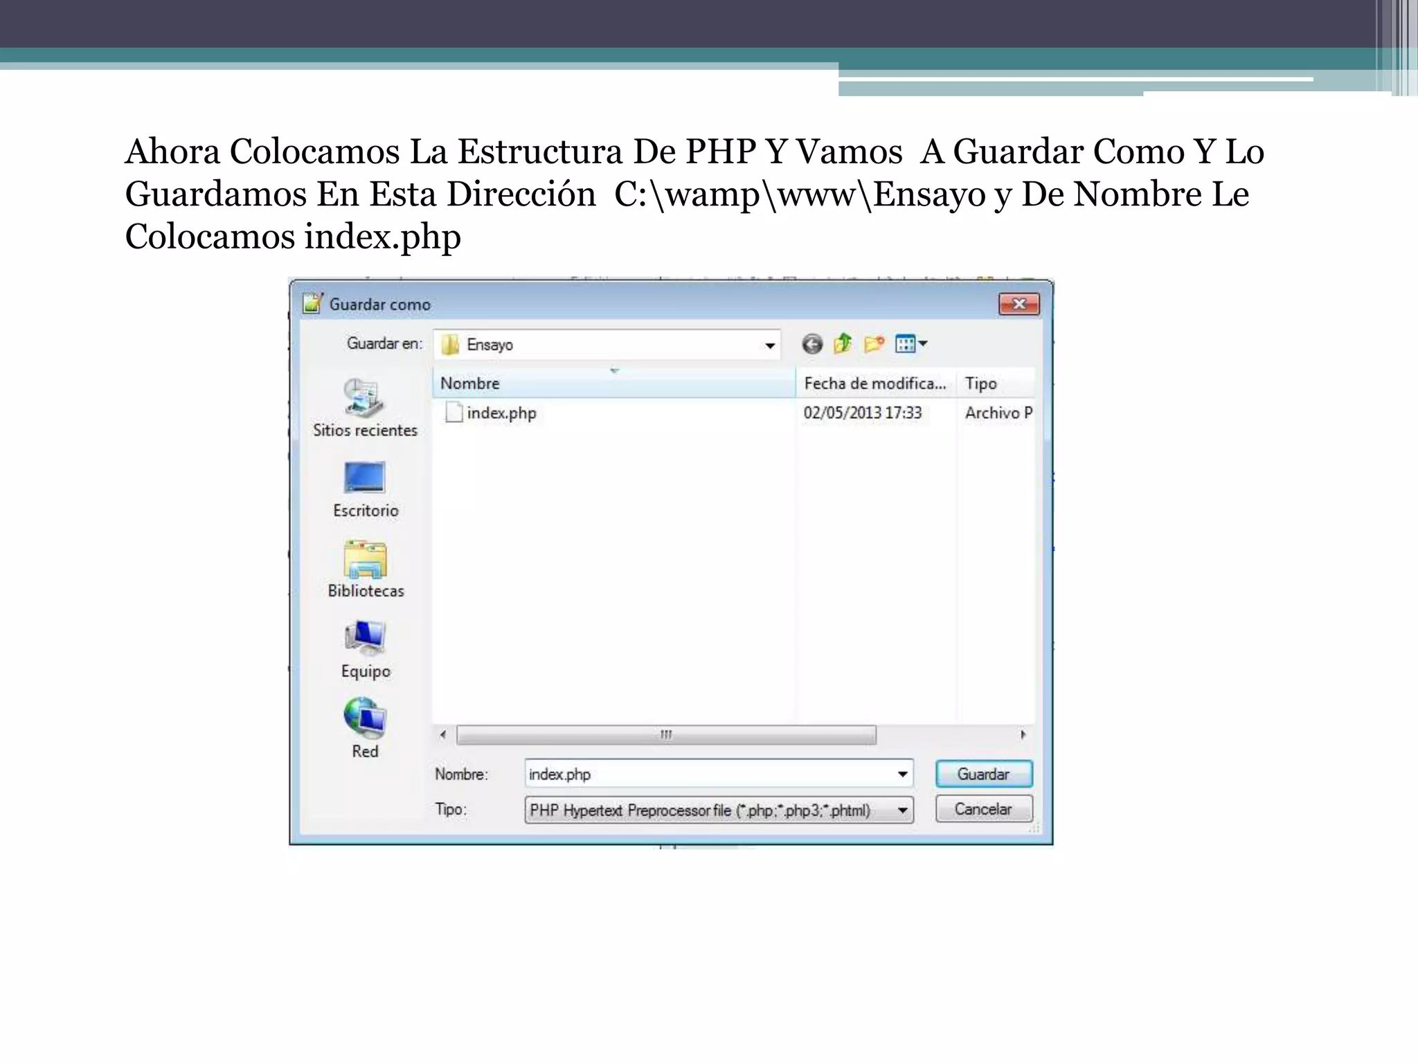Click the scrollbar right arrow

tap(1023, 734)
